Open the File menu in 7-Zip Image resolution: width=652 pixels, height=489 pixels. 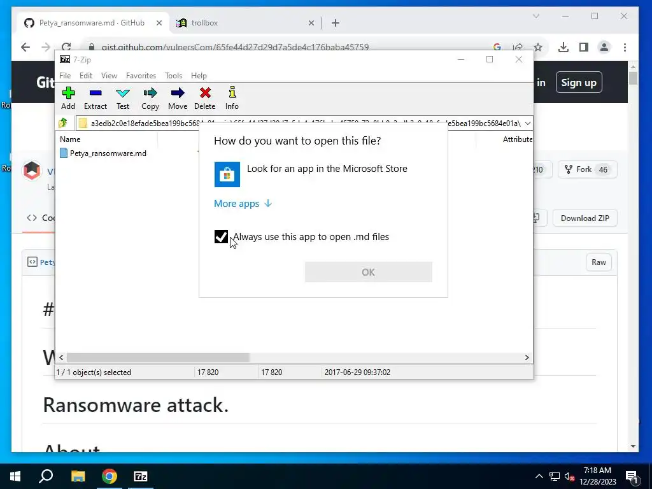pos(65,75)
